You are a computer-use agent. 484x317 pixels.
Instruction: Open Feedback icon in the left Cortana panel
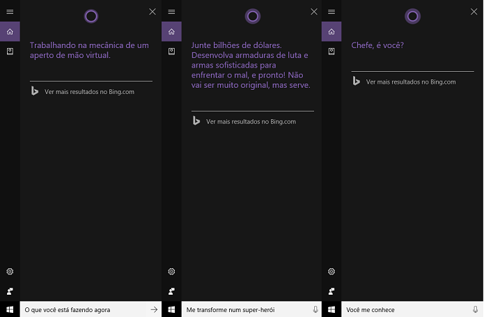[10, 291]
